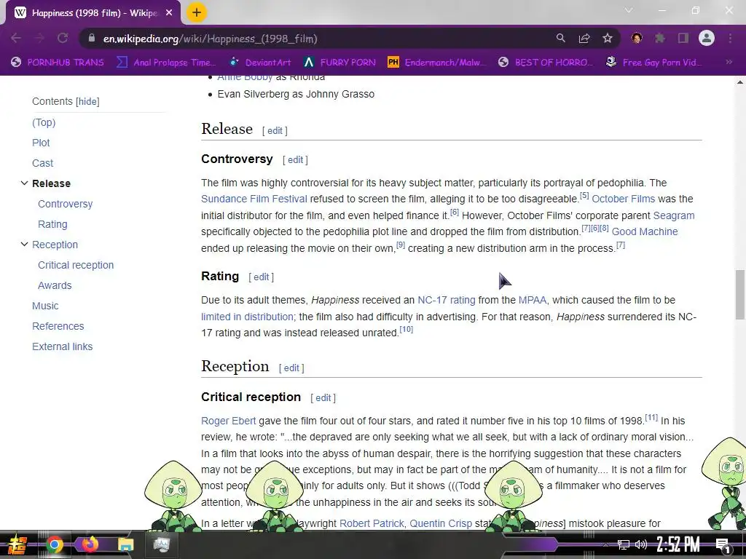Edit the Rating subsection
This screenshot has height=559, width=746.
[262, 277]
